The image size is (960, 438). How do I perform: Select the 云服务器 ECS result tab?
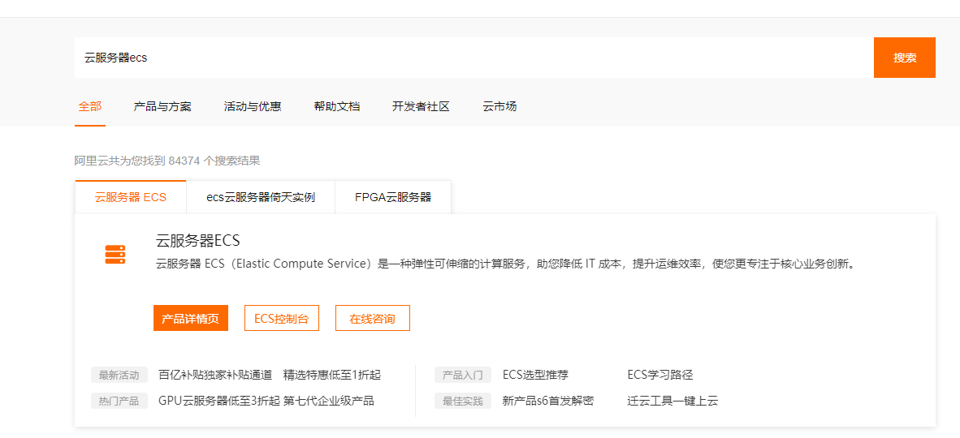[x=131, y=197]
